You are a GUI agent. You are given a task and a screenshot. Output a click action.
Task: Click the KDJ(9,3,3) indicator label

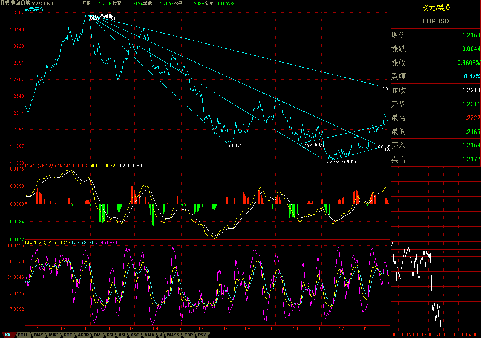35,242
